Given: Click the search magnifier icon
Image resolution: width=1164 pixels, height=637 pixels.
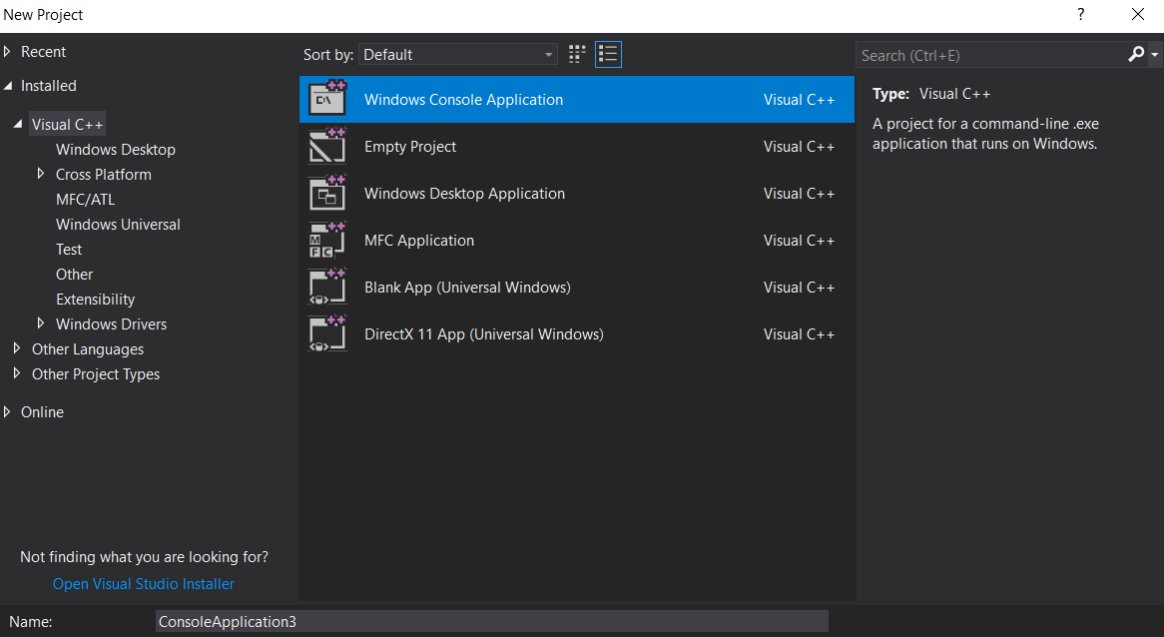Looking at the screenshot, I should coord(1136,55).
